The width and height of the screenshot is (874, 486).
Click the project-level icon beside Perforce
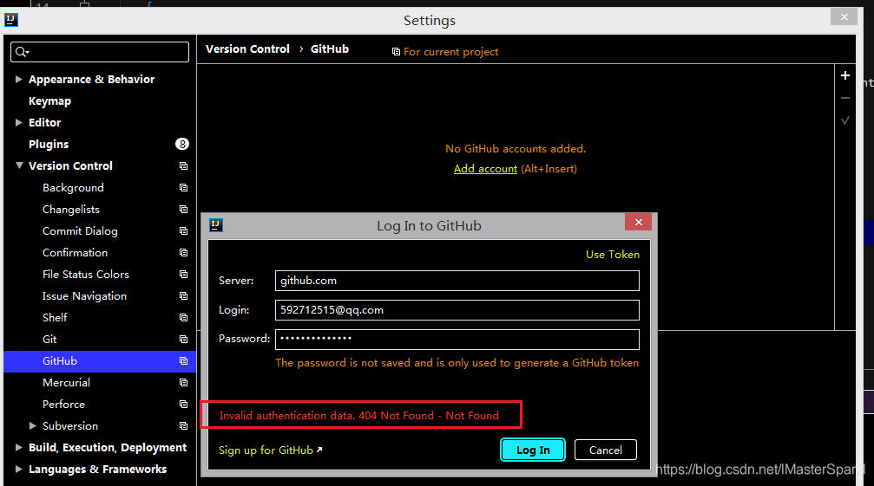[183, 405]
